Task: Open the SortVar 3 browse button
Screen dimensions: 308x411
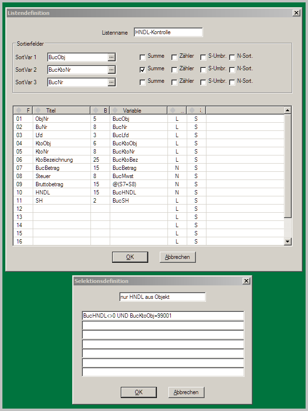Action: tap(112, 82)
